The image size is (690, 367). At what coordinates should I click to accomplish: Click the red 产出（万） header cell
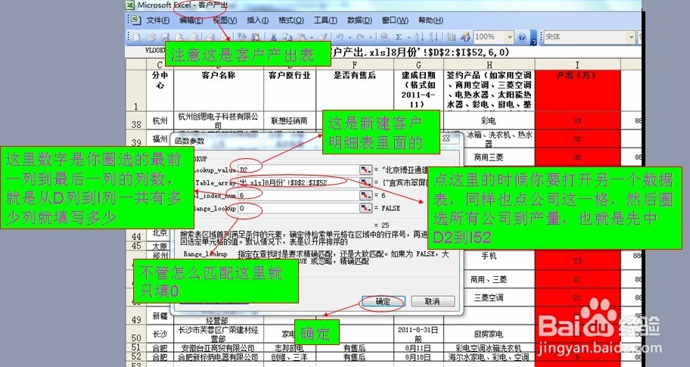point(577,90)
